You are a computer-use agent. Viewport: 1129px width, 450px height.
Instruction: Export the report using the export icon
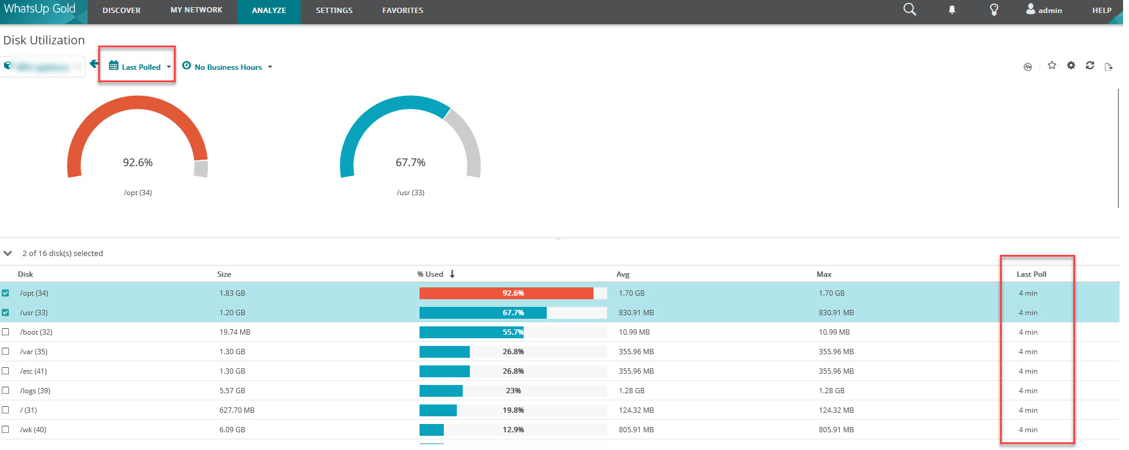1109,67
